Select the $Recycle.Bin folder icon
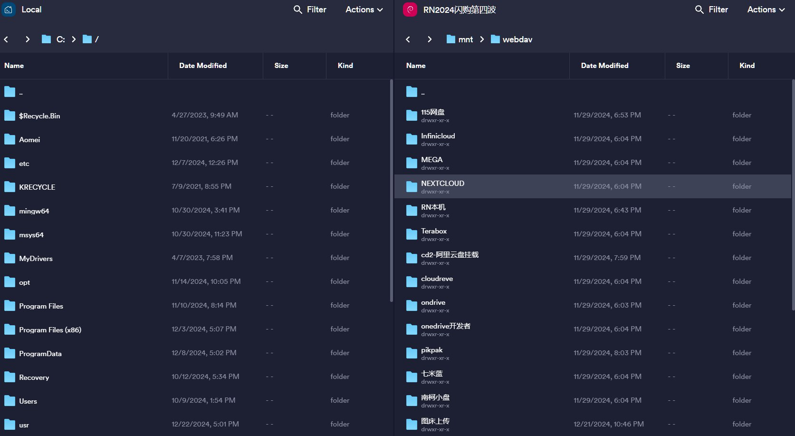The height and width of the screenshot is (436, 795). click(x=10, y=116)
